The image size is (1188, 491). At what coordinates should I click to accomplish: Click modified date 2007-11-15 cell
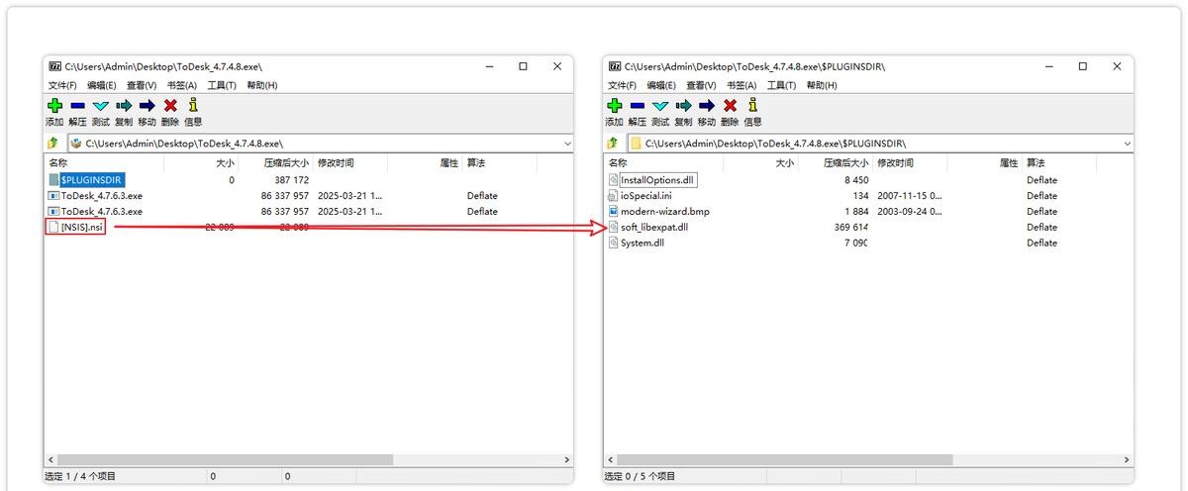click(908, 196)
